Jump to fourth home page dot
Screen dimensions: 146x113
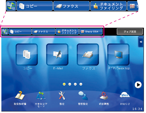point(81,84)
